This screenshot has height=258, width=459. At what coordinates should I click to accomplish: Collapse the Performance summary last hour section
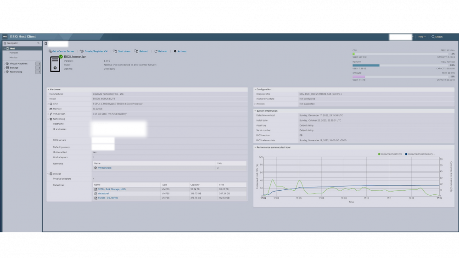click(x=255, y=147)
